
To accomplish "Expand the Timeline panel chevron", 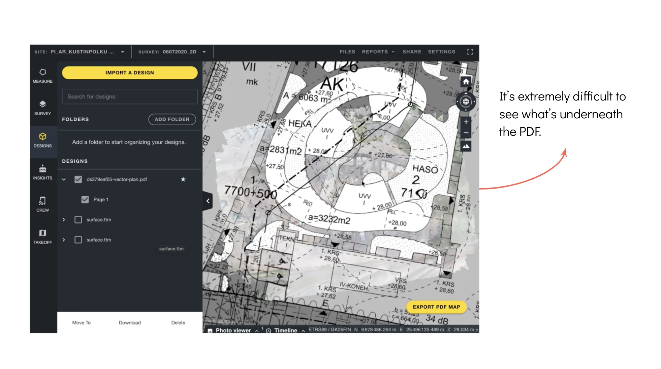I will point(303,331).
